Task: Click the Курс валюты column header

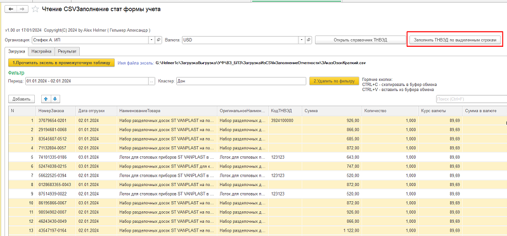Action: (x=440, y=111)
